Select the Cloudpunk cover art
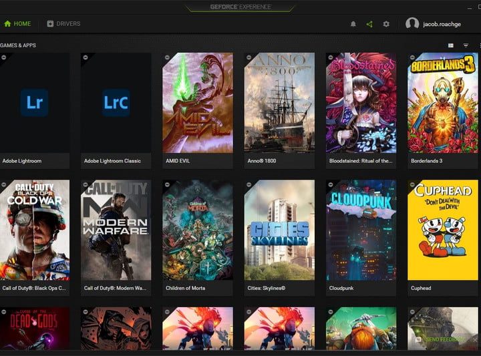The image size is (481, 356). point(361,230)
